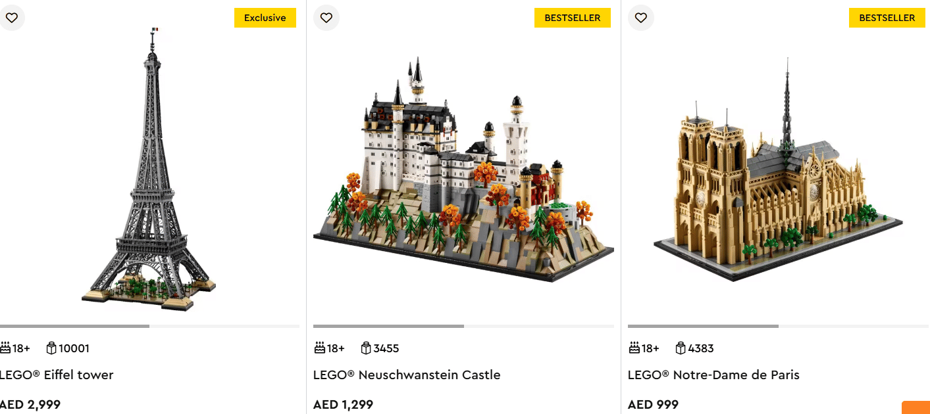Click BESTSELLER badge on Neuschwanstein Castle
Image resolution: width=930 pixels, height=414 pixels.
coord(572,18)
